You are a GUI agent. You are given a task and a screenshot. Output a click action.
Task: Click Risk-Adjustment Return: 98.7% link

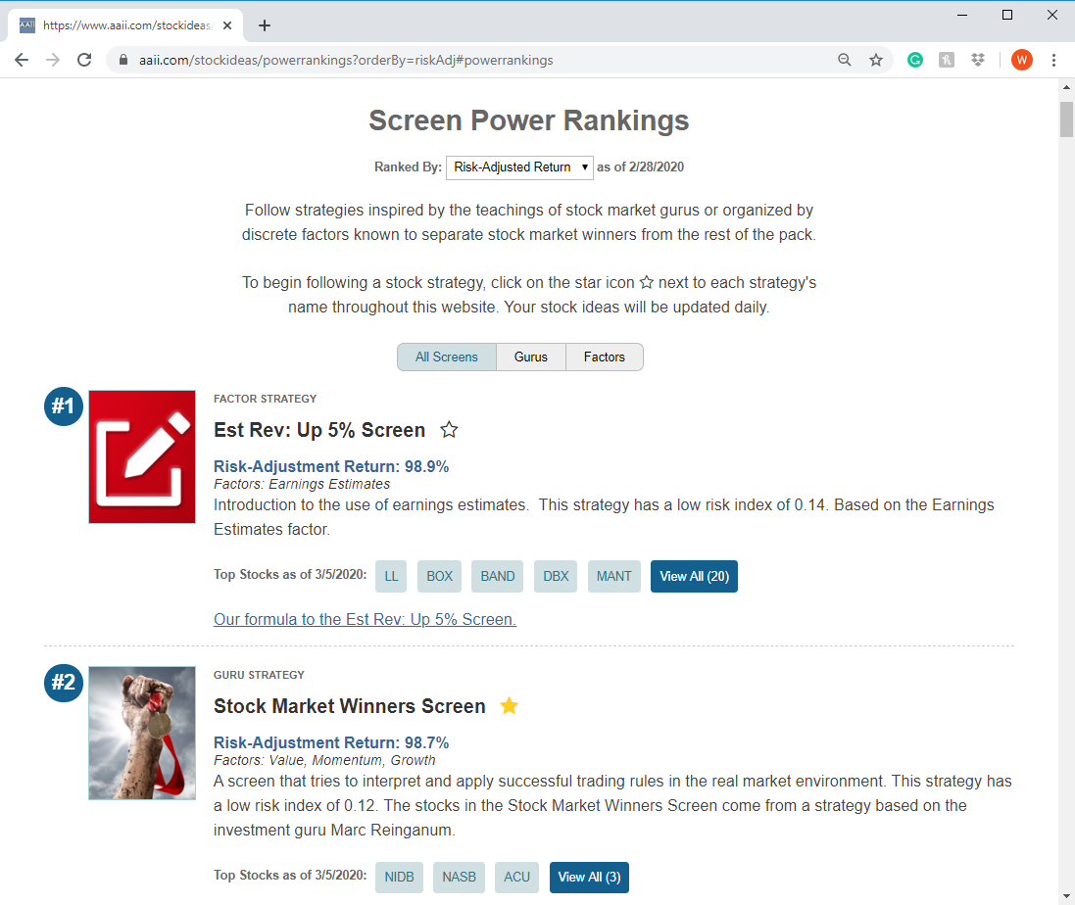(x=331, y=742)
